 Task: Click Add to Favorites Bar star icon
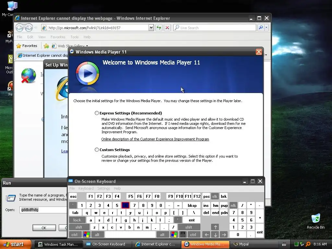coord(46,46)
